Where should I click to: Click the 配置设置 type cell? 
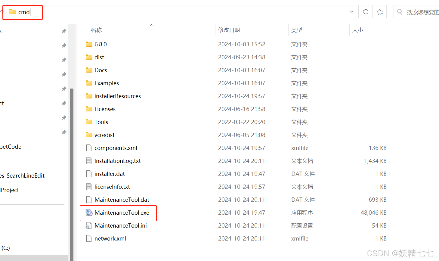click(x=302, y=225)
